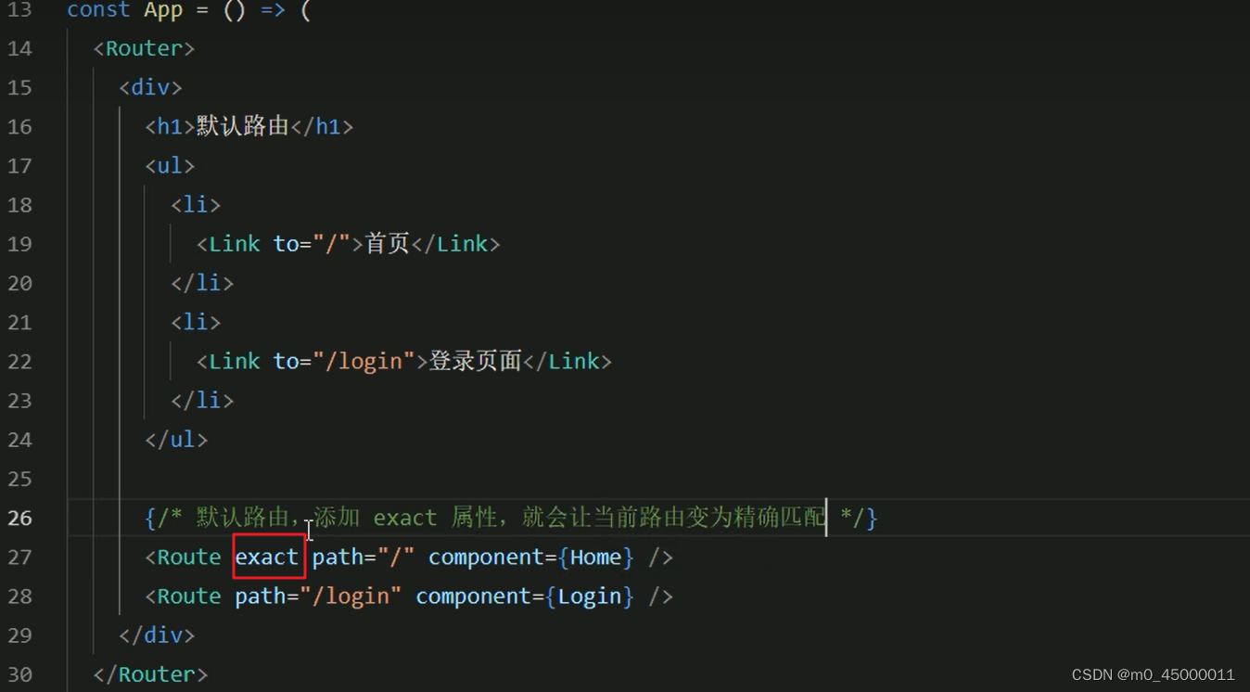Click line number 26 in gutter
The height and width of the screenshot is (692, 1250).
tap(19, 518)
